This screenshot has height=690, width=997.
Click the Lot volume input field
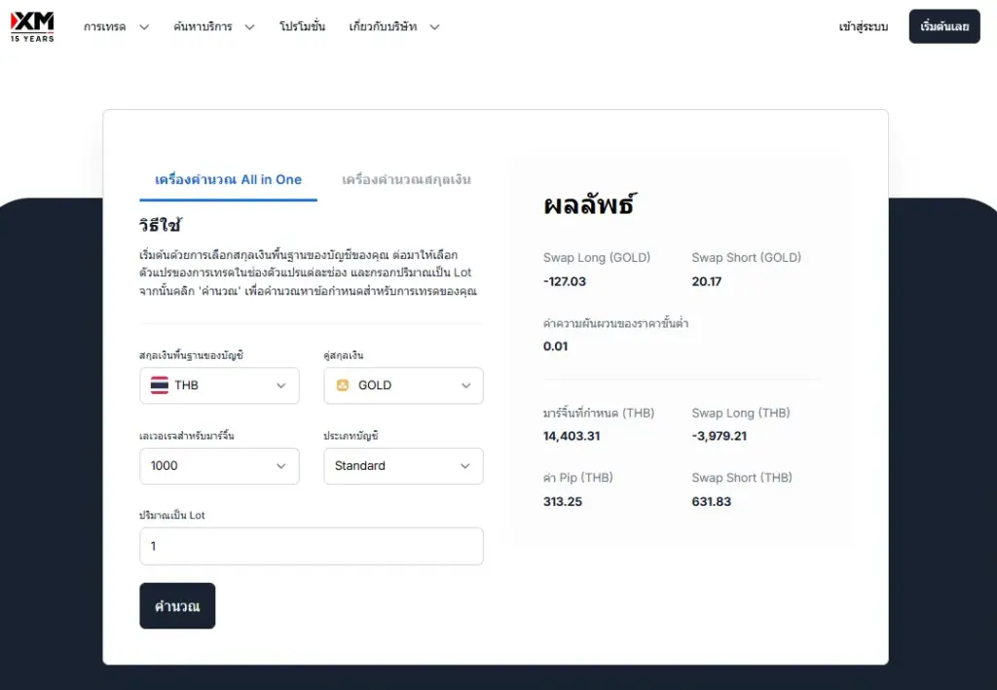click(312, 546)
